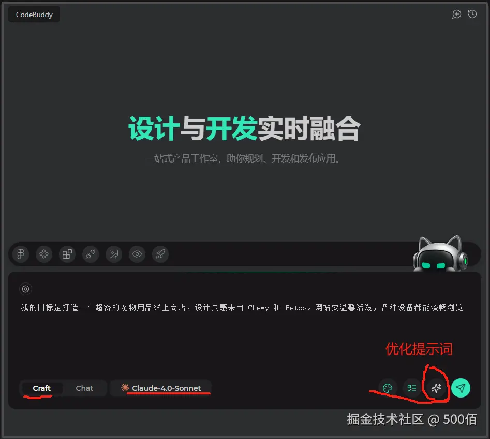This screenshot has width=490, height=439.
Task: Open the history icon at top right
Action: coord(472,14)
